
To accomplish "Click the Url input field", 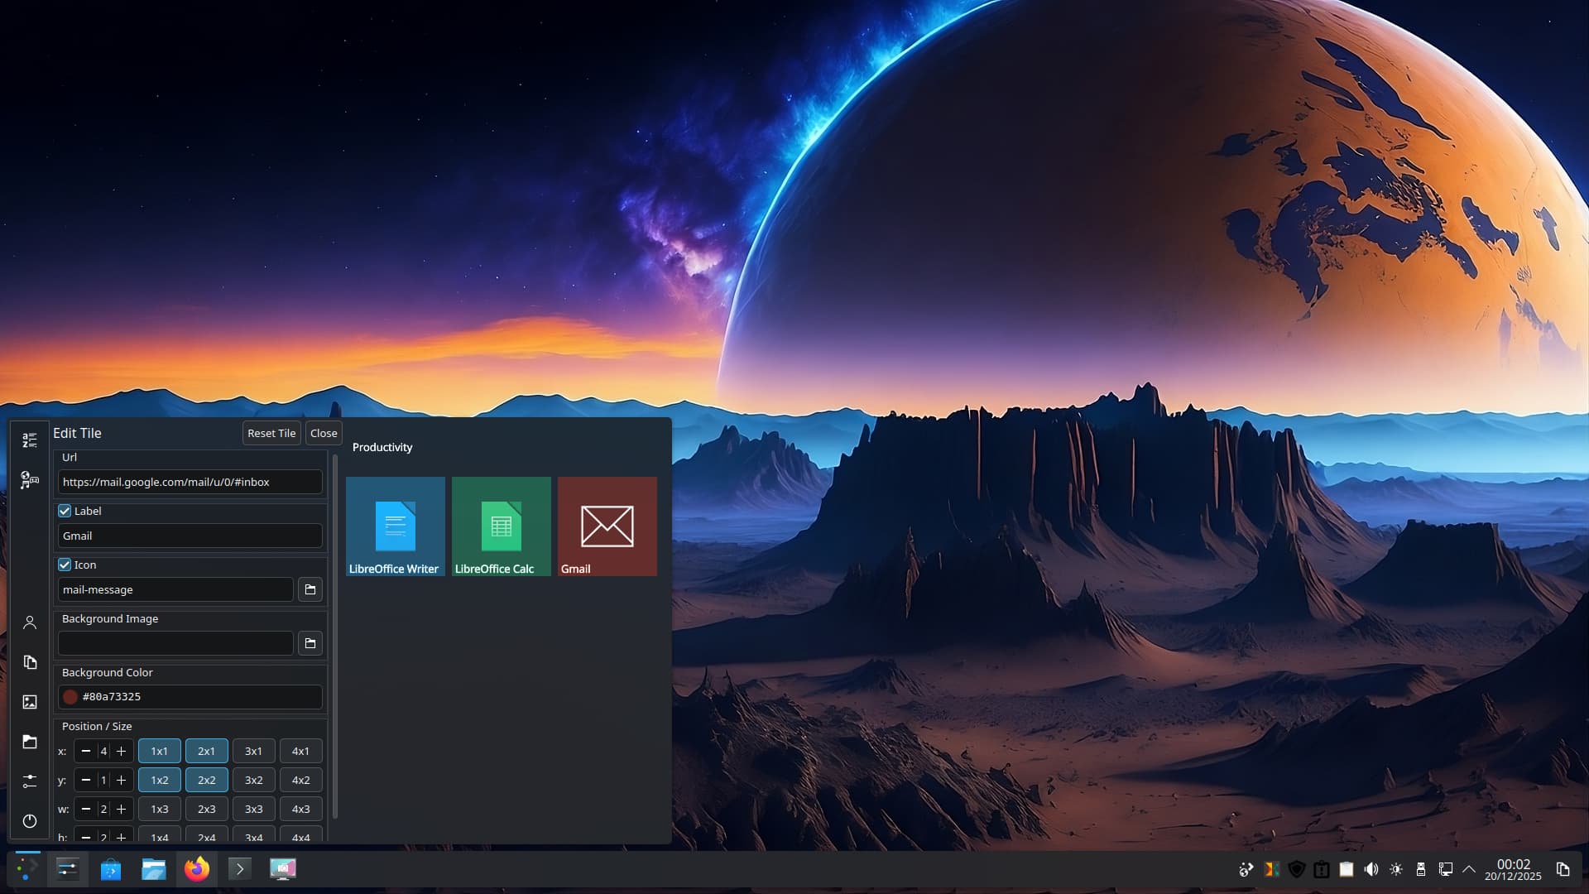I will tap(190, 482).
